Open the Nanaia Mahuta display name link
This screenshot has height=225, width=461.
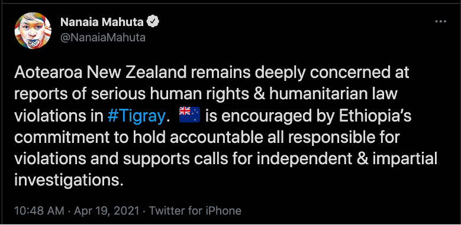click(102, 22)
